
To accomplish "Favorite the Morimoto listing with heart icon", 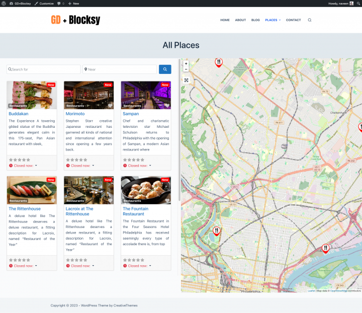I will tap(110, 106).
